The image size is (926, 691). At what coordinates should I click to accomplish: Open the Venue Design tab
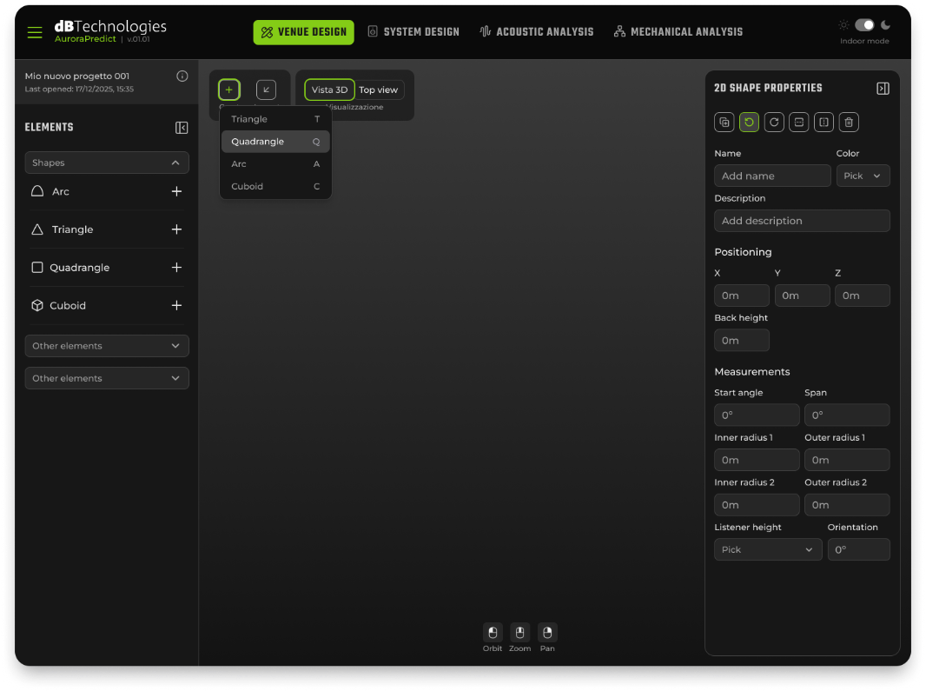(x=303, y=32)
